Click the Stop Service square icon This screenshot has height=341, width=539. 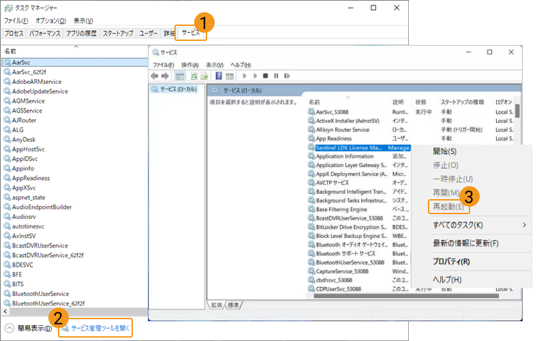(265, 76)
